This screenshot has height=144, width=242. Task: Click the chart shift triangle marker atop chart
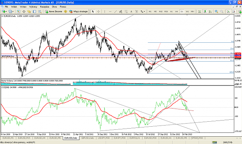(x=187, y=15)
